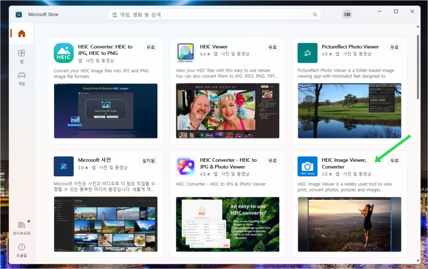Click the 'Microsoft 사진은 사진과 비디오로' description
The height and width of the screenshot is (269, 428).
(104, 187)
